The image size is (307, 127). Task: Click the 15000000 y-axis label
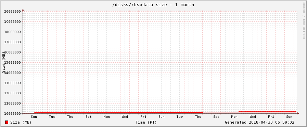click(13, 63)
